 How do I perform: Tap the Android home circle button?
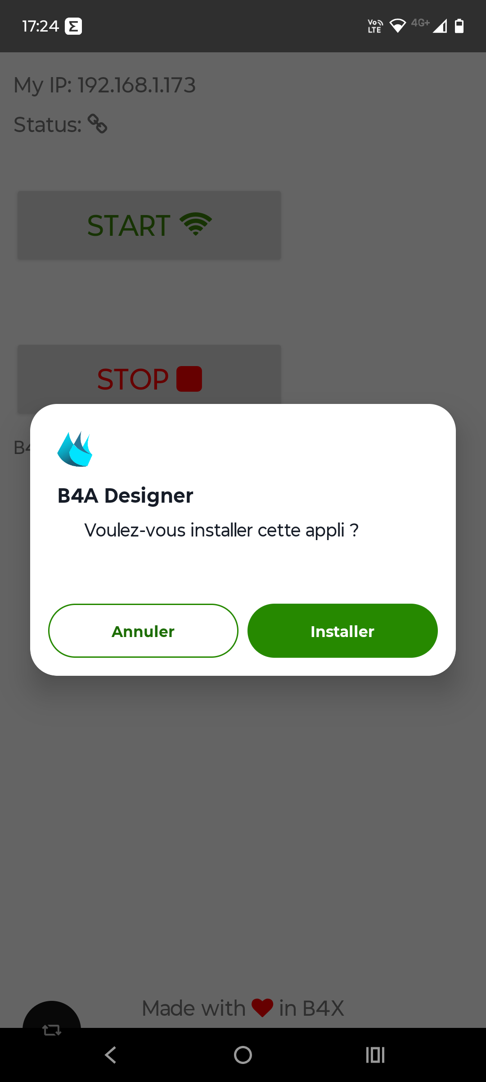(x=243, y=1055)
